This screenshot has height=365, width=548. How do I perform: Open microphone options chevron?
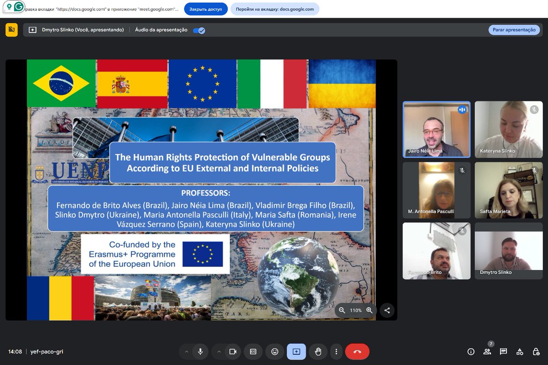point(186,351)
